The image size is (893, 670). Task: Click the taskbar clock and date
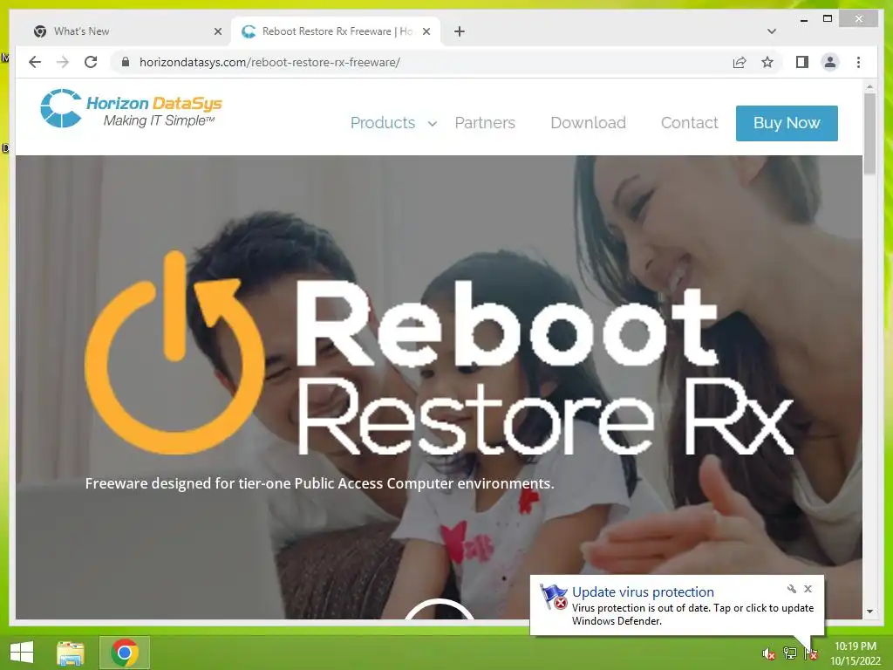[x=855, y=653]
